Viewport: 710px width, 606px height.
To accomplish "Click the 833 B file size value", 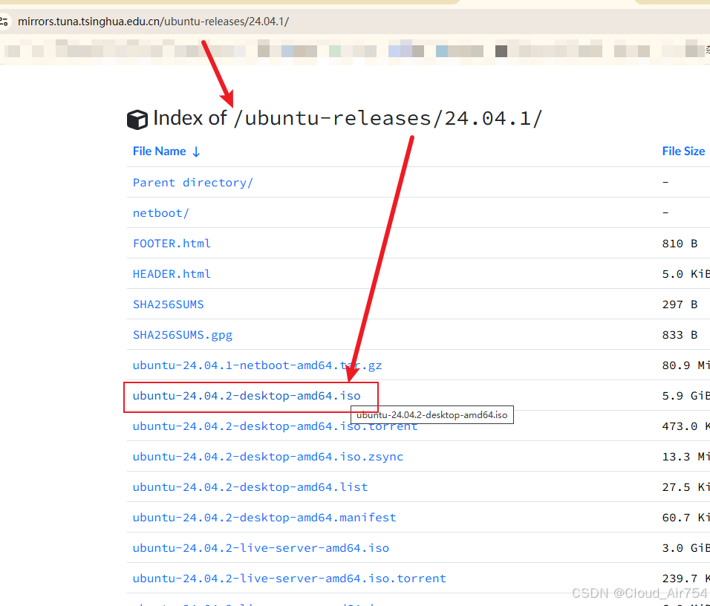I will click(680, 335).
